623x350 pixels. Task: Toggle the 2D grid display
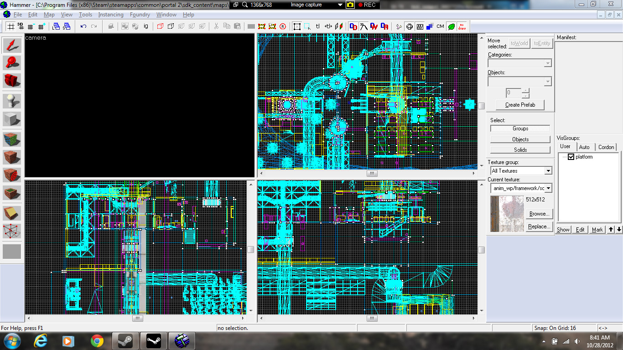pos(10,26)
